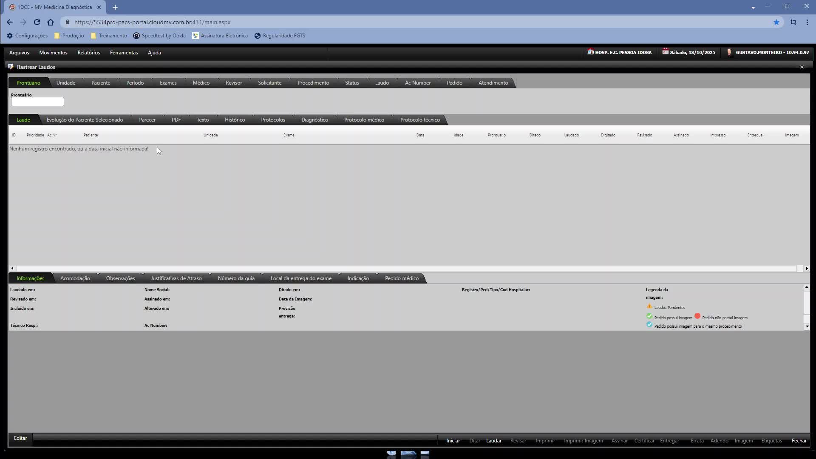Expand the tab search dropdown arrow
Viewport: 816px width, 459px height.
click(753, 7)
